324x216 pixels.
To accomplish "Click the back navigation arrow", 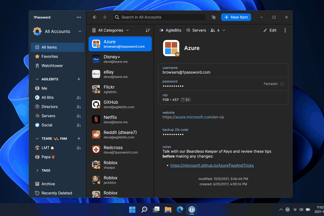I will (94, 17).
